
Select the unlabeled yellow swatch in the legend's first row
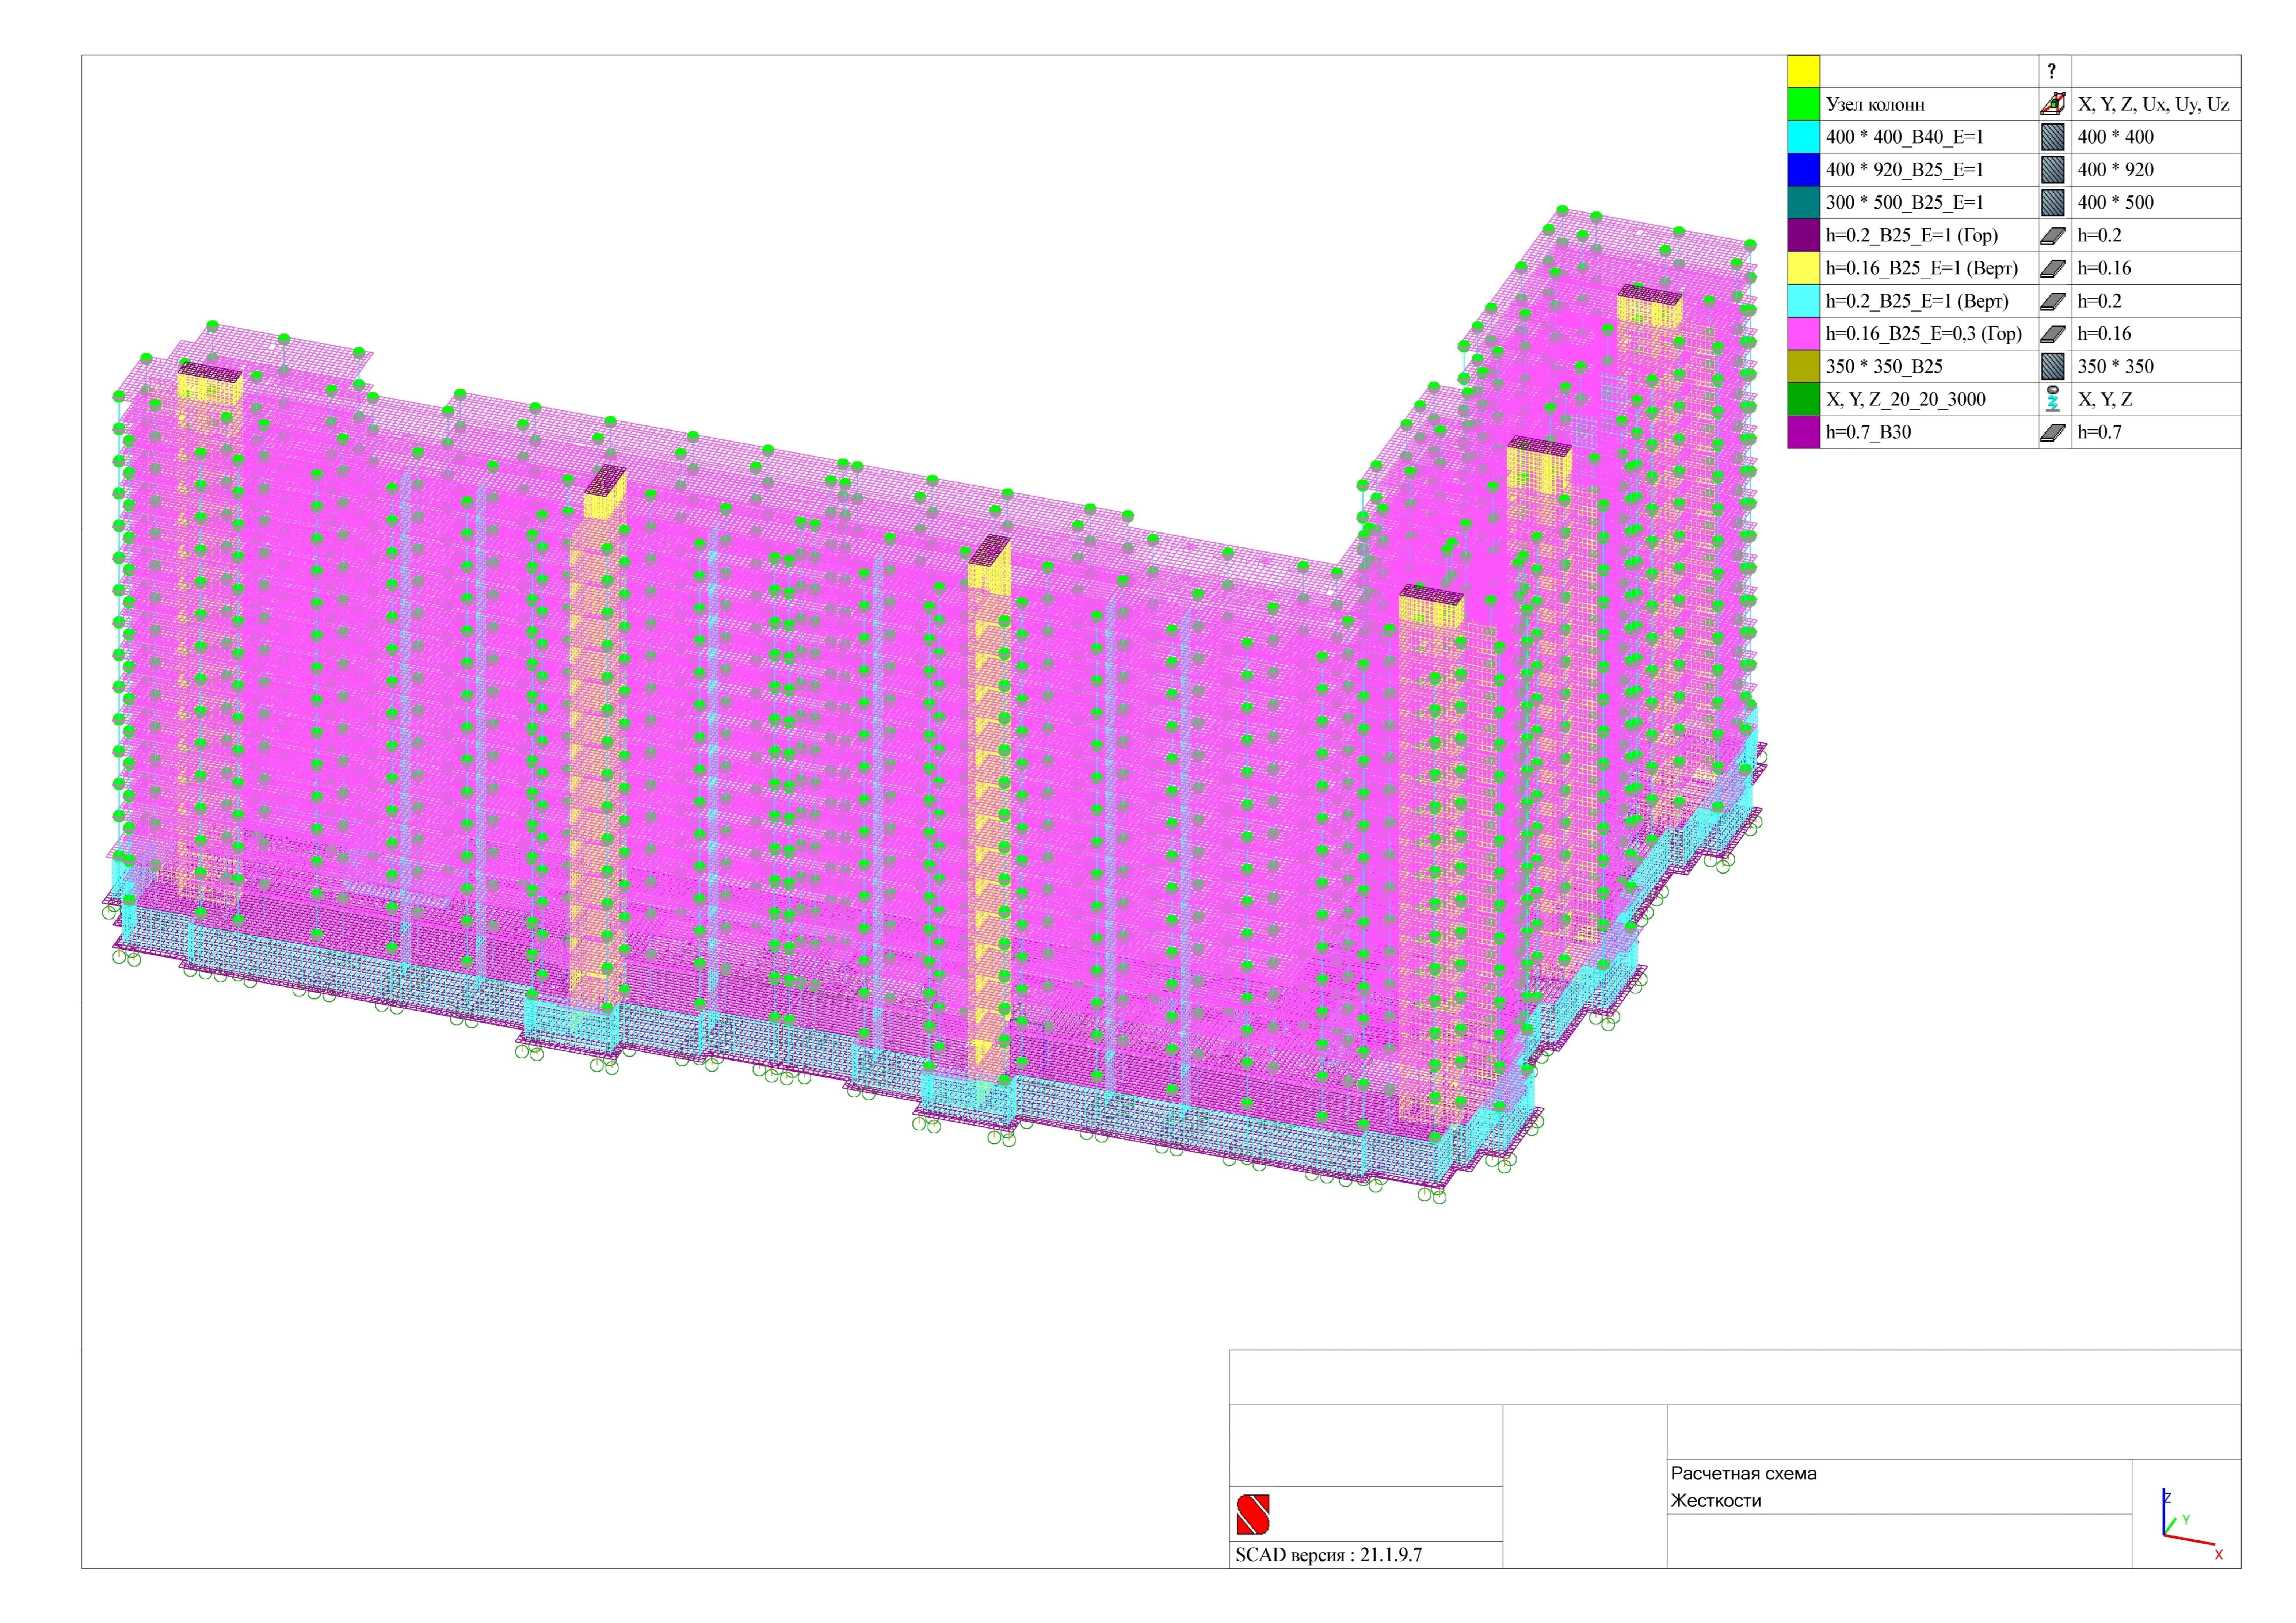tap(1804, 71)
